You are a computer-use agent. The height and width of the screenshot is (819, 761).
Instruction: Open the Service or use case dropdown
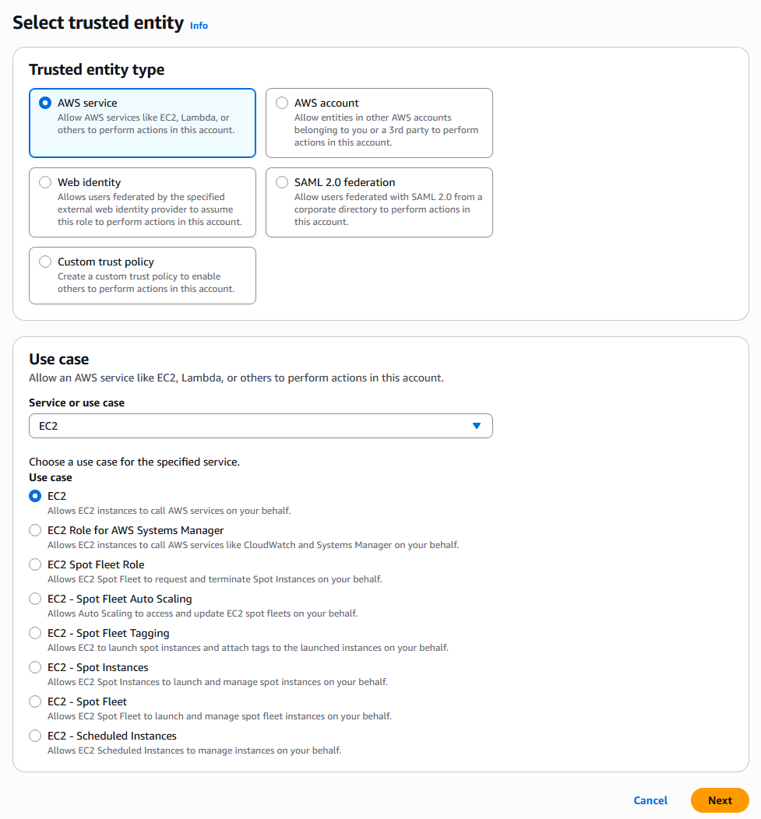click(260, 426)
